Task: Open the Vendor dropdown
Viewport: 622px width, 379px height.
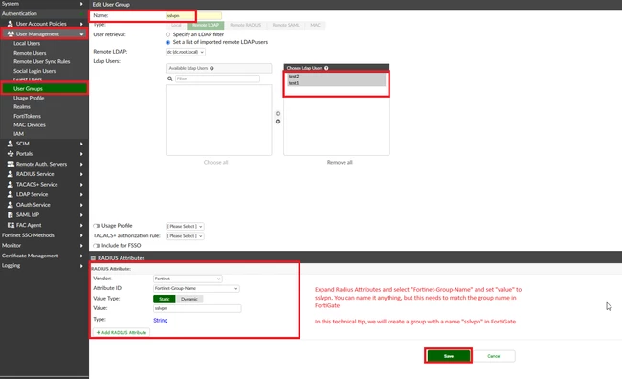Action: 188,279
